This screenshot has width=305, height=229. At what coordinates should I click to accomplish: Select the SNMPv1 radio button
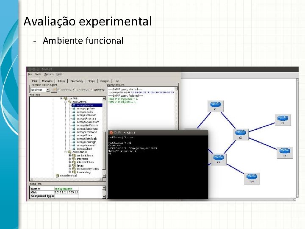pyautogui.click(x=59, y=90)
